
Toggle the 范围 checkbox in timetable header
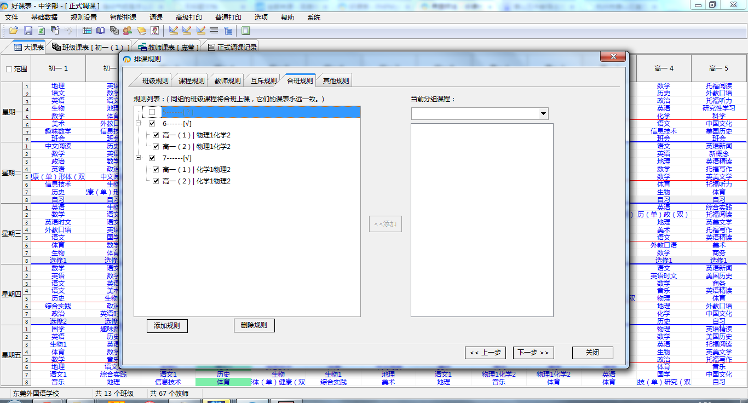point(9,69)
